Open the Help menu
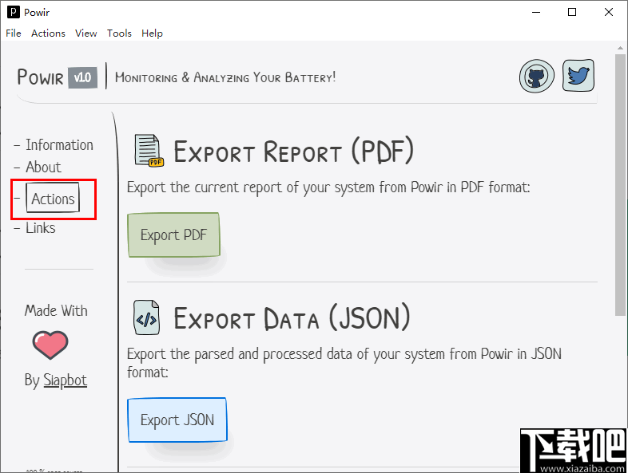The width and height of the screenshot is (628, 473). [x=152, y=34]
